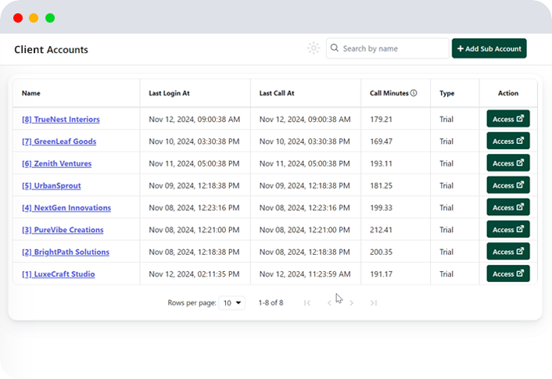Sort by Last Login At column header
The image size is (552, 379).
click(x=169, y=93)
